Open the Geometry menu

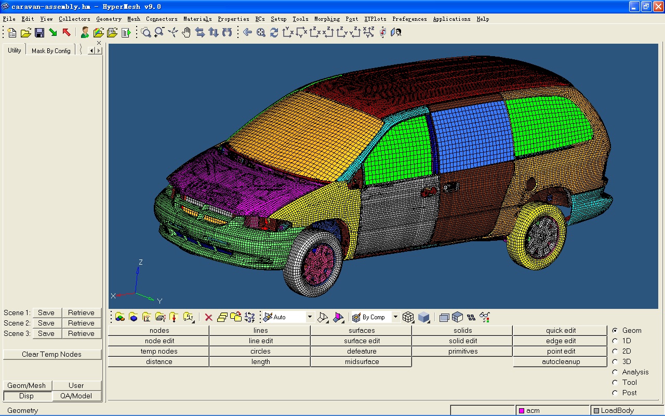(x=109, y=19)
